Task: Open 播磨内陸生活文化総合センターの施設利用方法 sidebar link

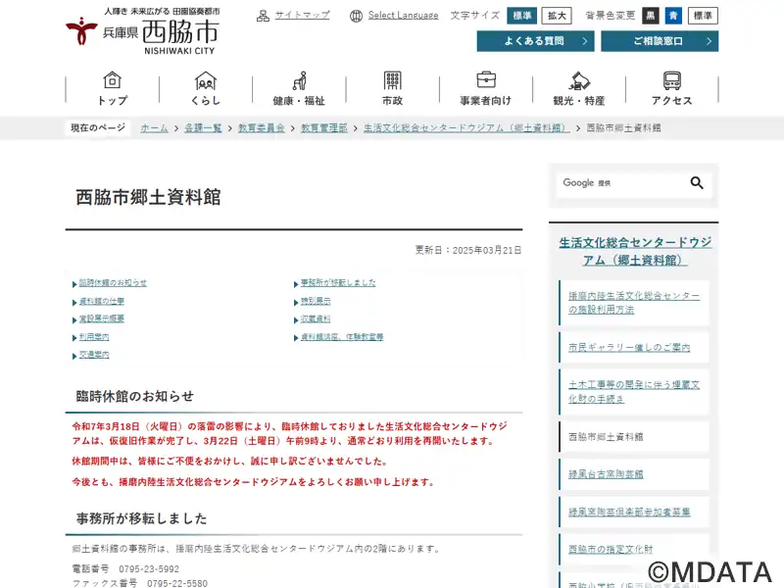Action: pos(633,303)
